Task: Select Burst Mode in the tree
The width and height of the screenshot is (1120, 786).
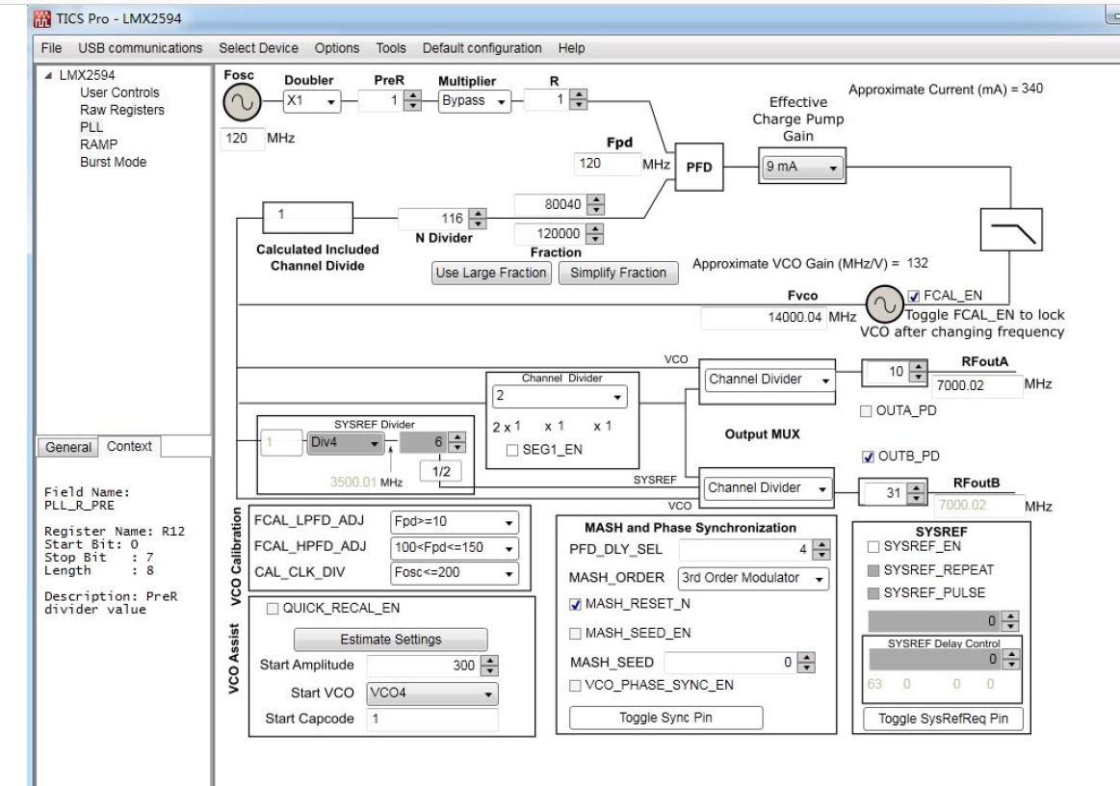Action: 113,162
